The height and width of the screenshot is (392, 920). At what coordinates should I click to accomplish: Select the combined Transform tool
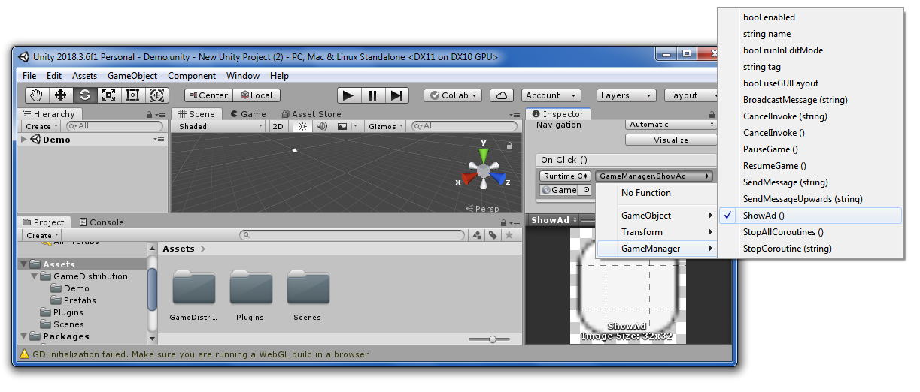(x=157, y=95)
